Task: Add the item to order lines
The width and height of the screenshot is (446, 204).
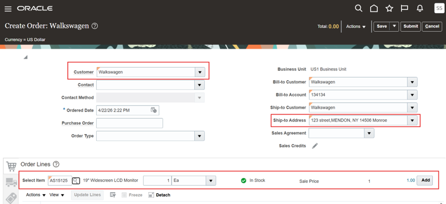Action: (425, 180)
